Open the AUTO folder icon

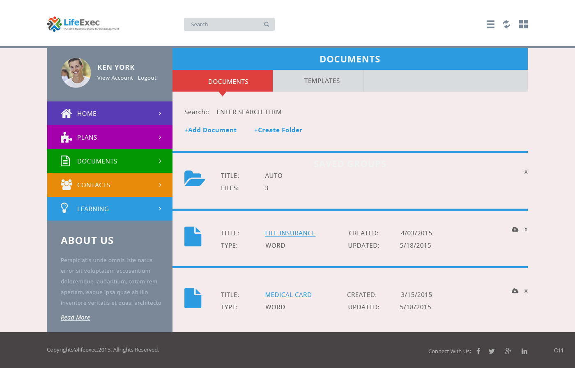tap(194, 178)
